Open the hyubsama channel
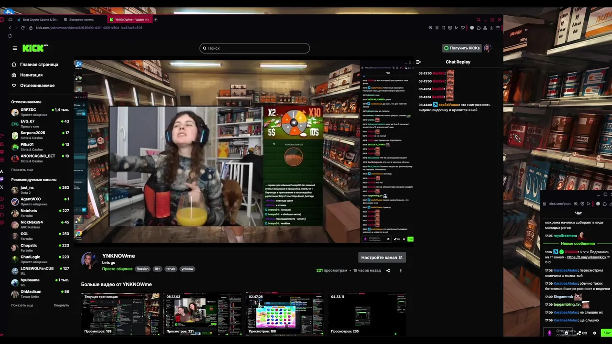Image resolution: width=612 pixels, height=344 pixels. click(x=41, y=282)
